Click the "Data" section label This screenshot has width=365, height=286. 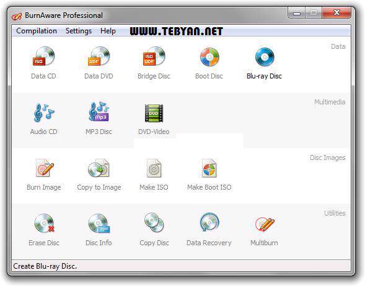click(338, 46)
